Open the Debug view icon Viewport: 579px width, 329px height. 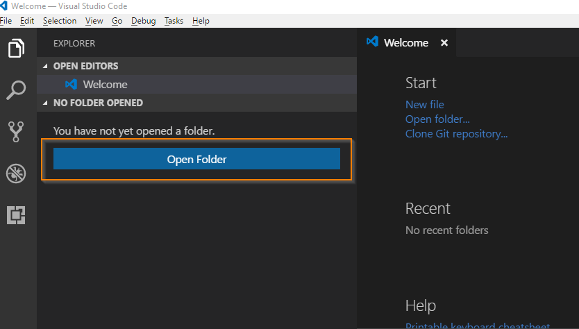(x=16, y=174)
